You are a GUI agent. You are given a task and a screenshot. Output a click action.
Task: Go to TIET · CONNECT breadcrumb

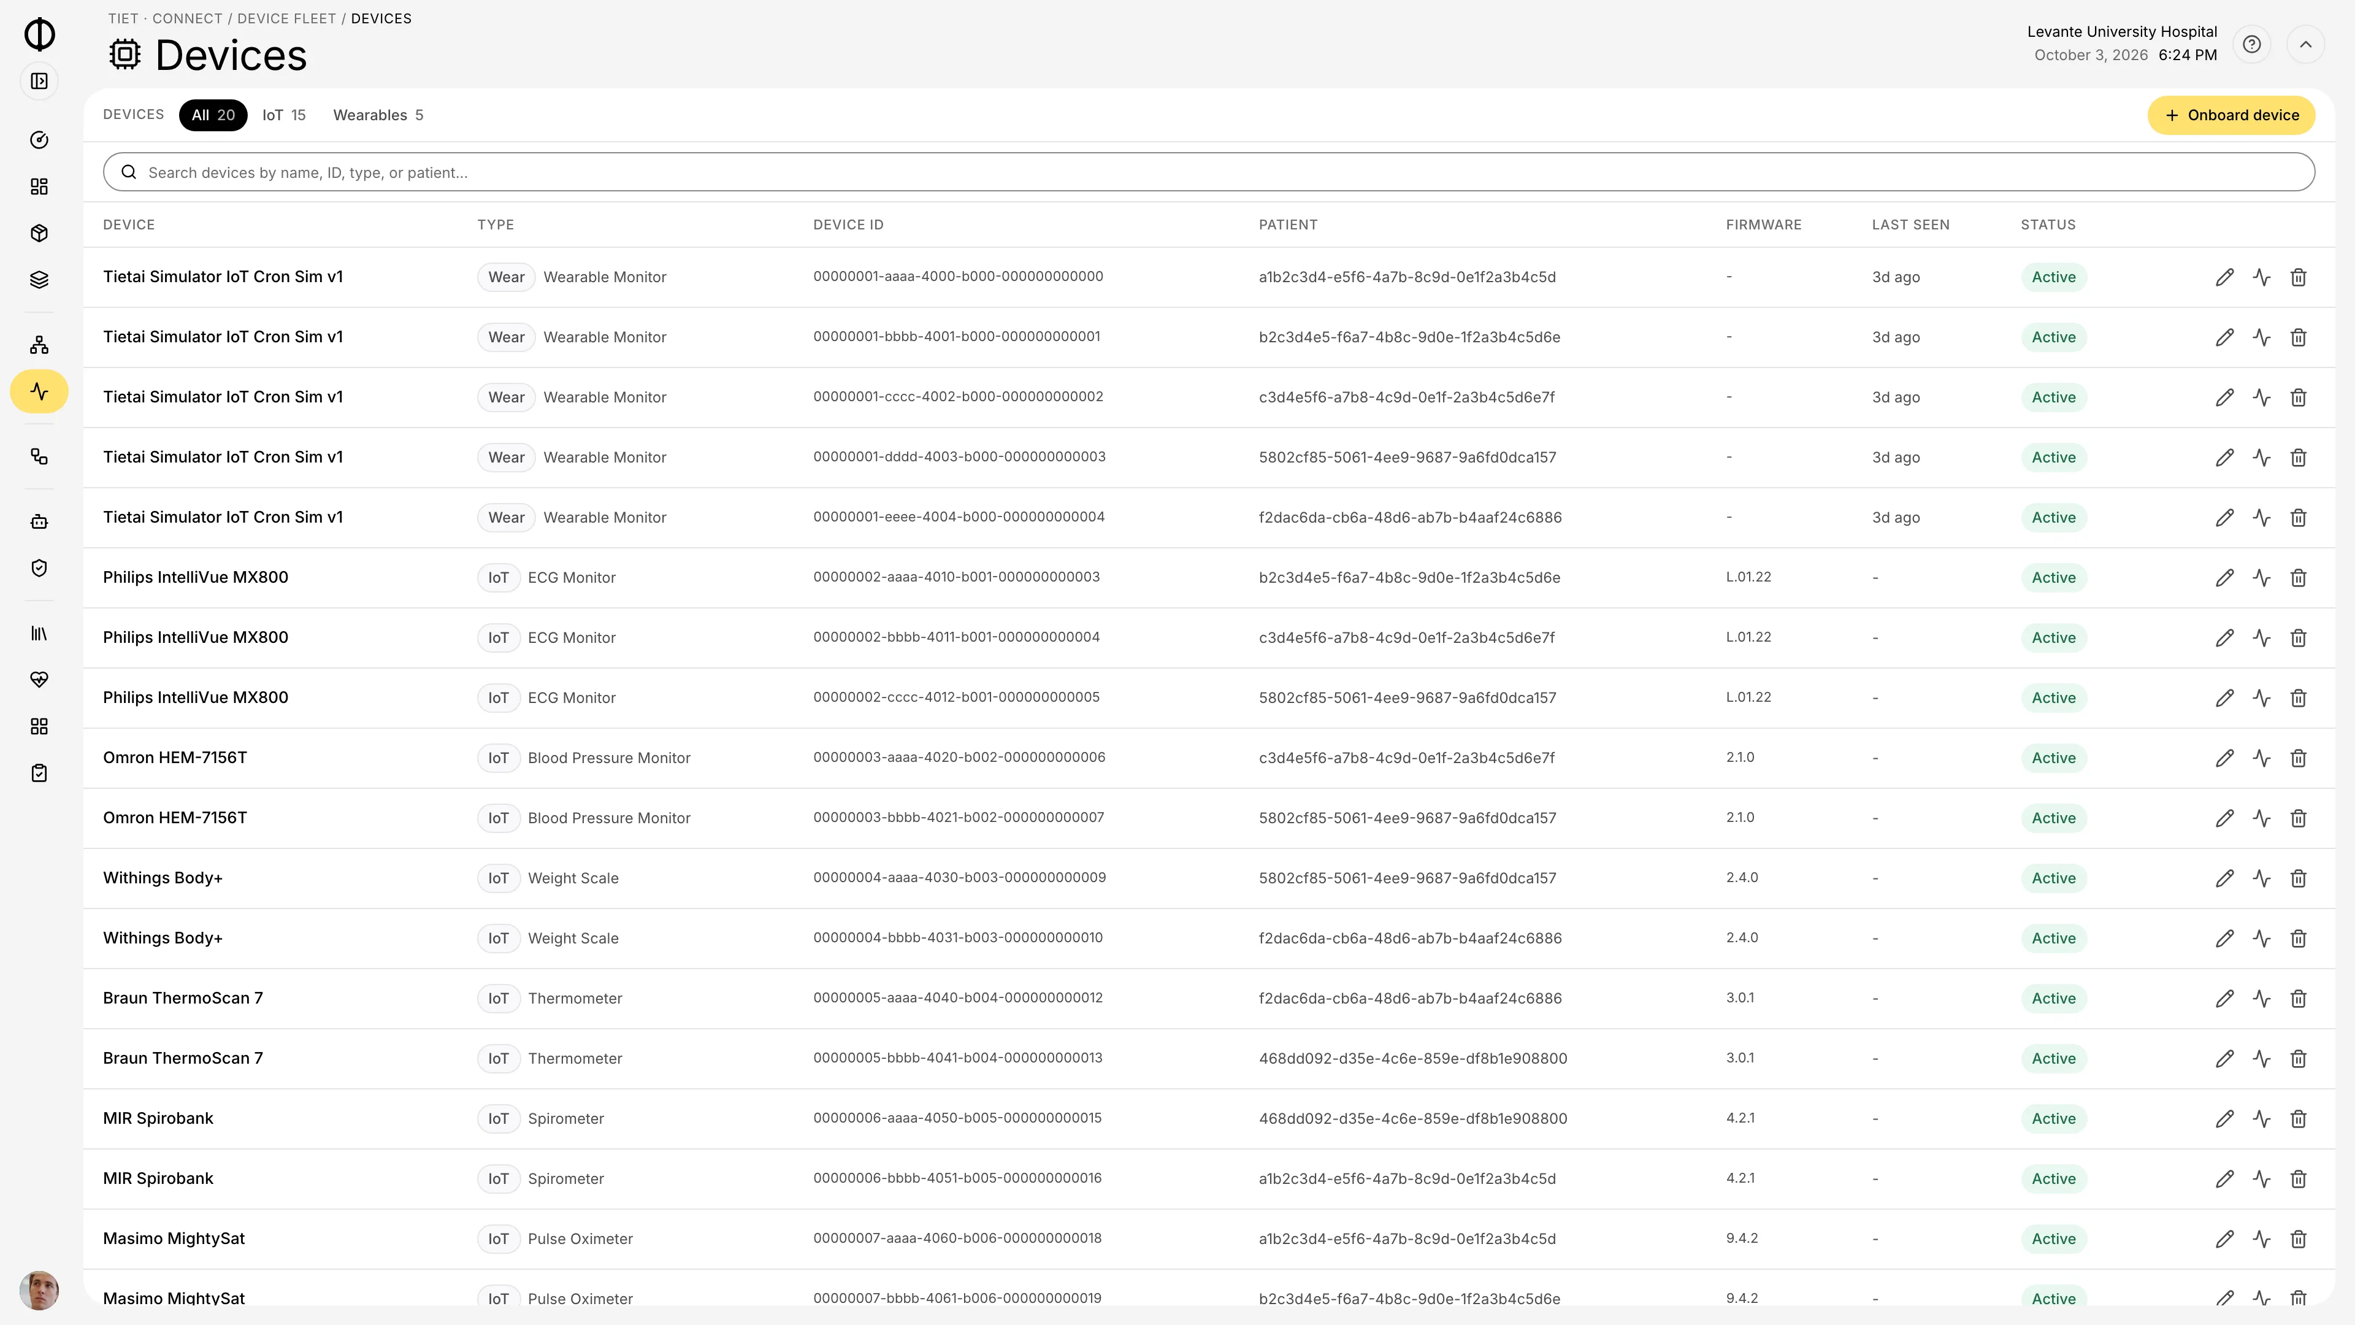click(166, 18)
